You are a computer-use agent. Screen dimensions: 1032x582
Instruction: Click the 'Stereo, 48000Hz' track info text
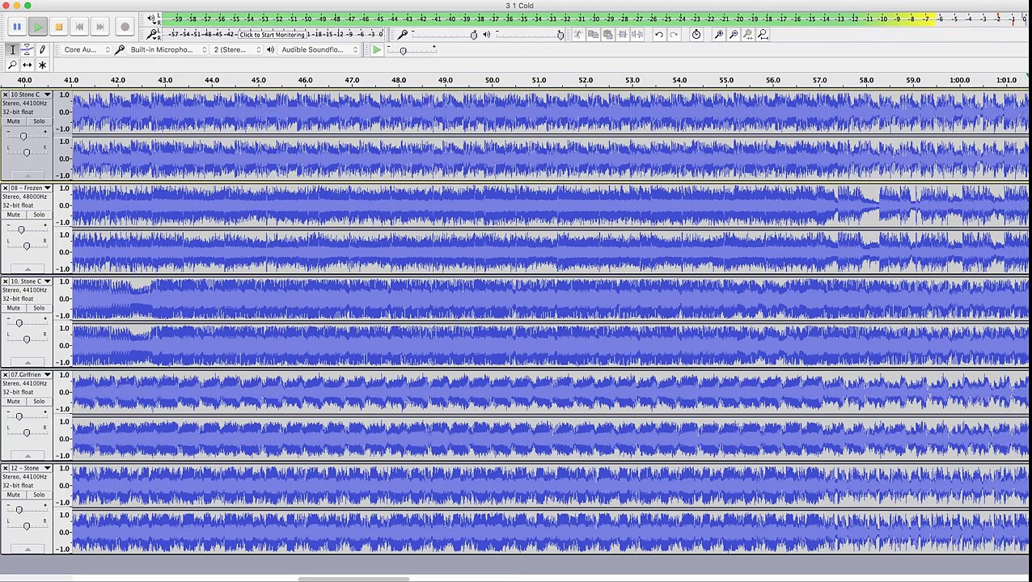pos(24,197)
